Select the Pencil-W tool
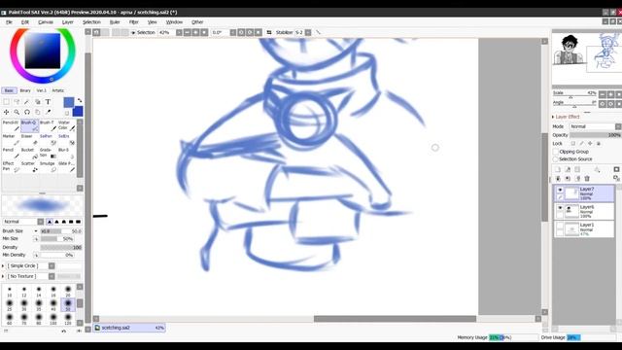The width and height of the screenshot is (622, 350). click(11, 125)
